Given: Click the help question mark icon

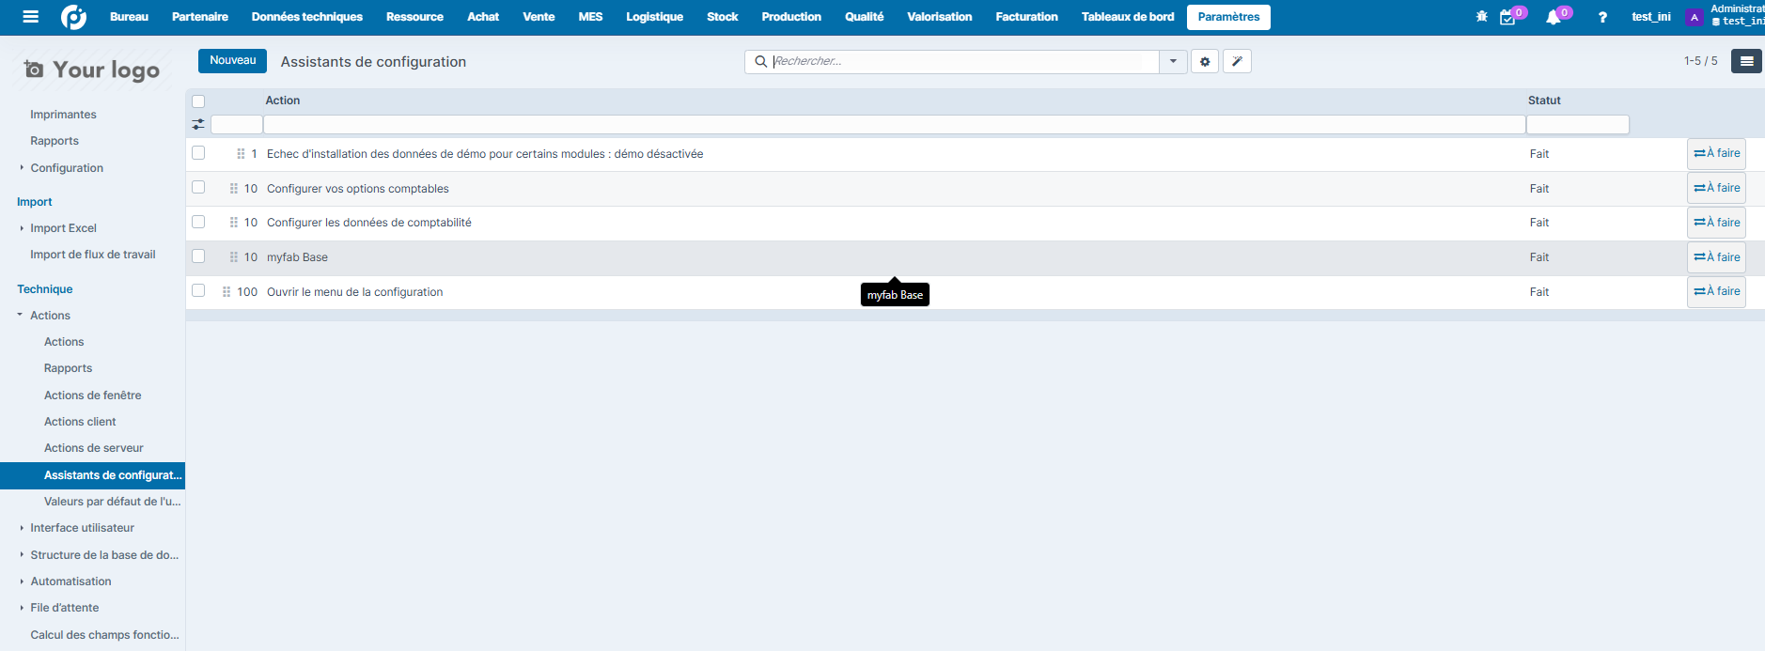Looking at the screenshot, I should tap(1602, 18).
